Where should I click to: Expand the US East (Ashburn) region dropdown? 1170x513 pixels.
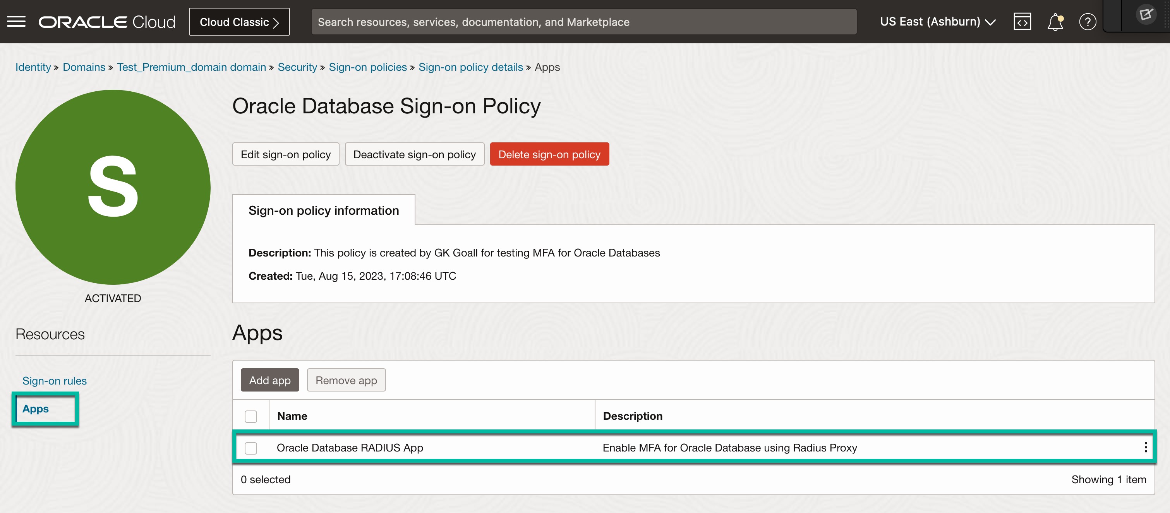[937, 22]
